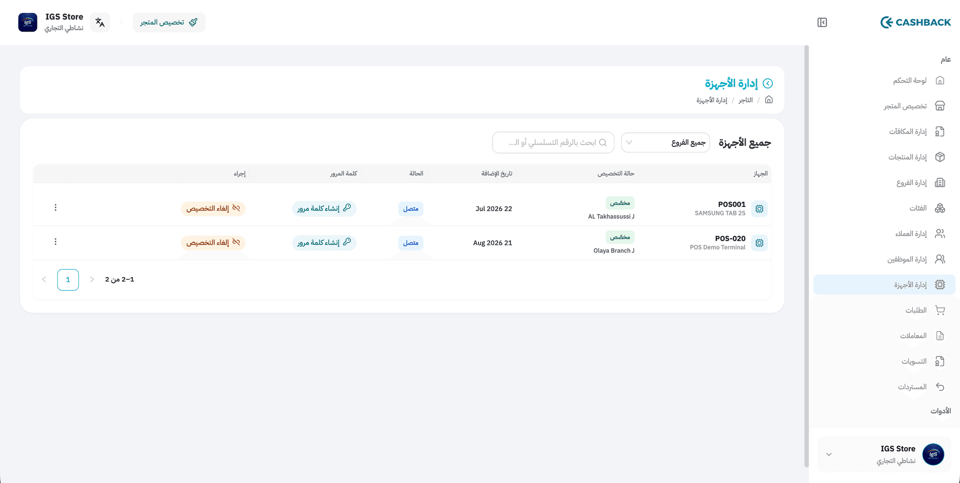Open إدارة الفروع in sidebar
Image resolution: width=960 pixels, height=483 pixels.
click(x=884, y=183)
